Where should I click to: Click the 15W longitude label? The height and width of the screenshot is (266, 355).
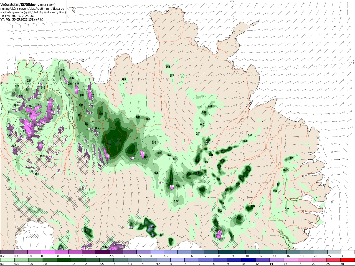pyautogui.click(x=232, y=1)
